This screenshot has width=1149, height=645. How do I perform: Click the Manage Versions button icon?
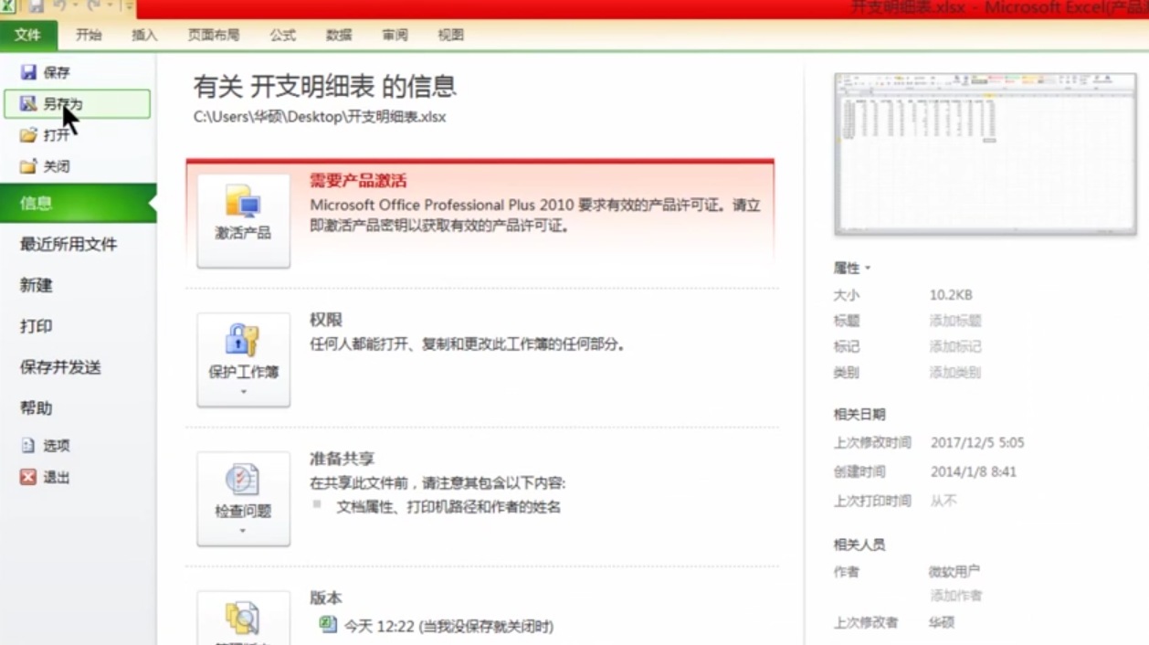tap(243, 619)
